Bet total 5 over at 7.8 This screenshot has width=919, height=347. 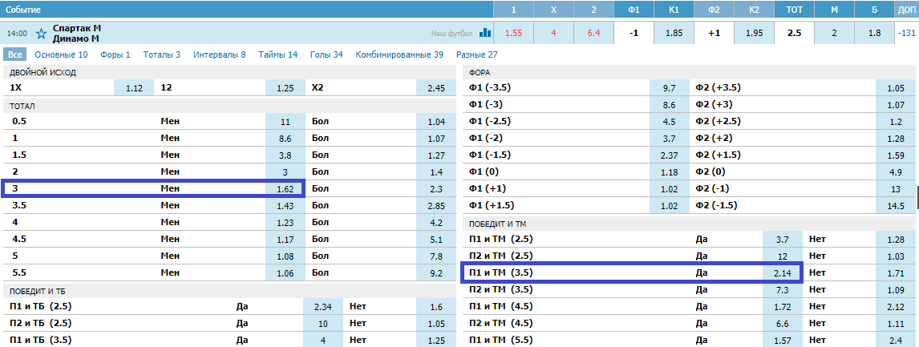click(436, 256)
